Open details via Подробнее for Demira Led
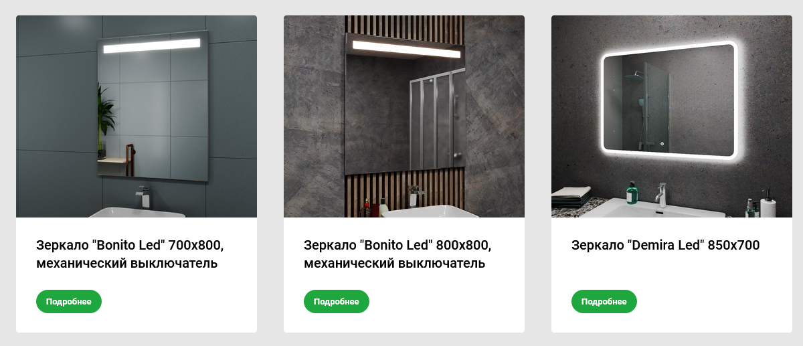Screen dimensions: 803x346 click(604, 301)
